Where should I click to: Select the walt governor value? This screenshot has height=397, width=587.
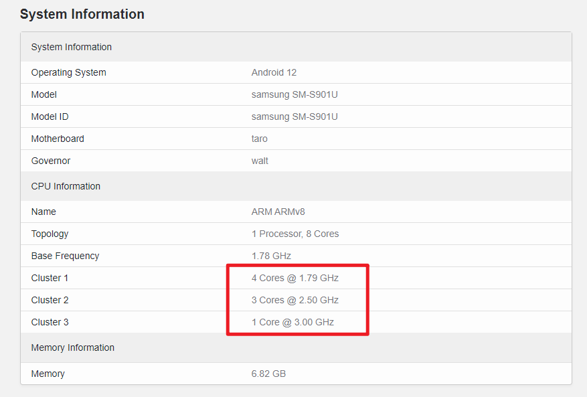pos(260,161)
